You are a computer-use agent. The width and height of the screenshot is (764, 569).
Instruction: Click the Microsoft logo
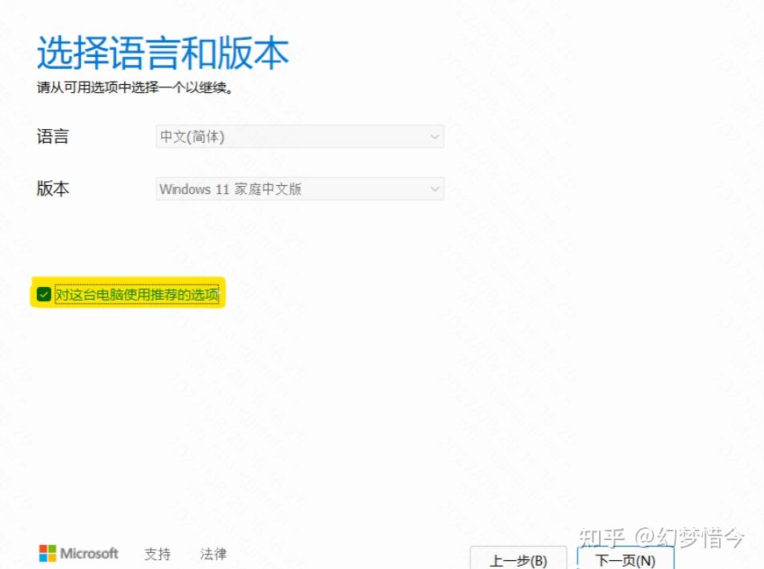tap(78, 554)
